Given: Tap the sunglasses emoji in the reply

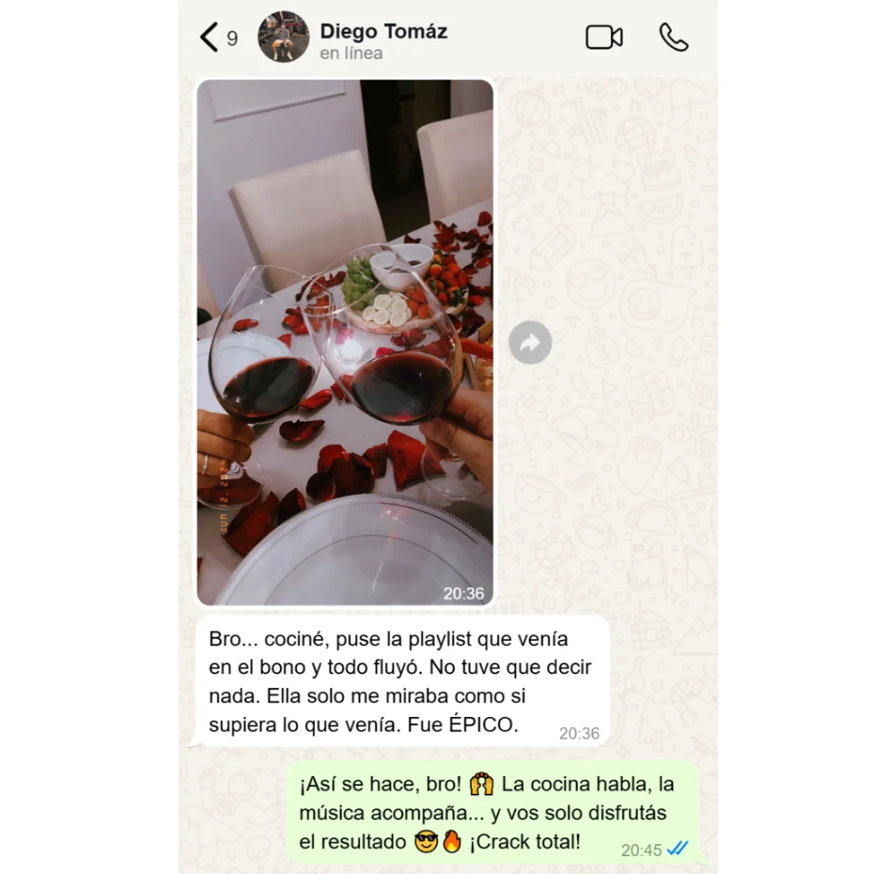Looking at the screenshot, I should tap(426, 842).
